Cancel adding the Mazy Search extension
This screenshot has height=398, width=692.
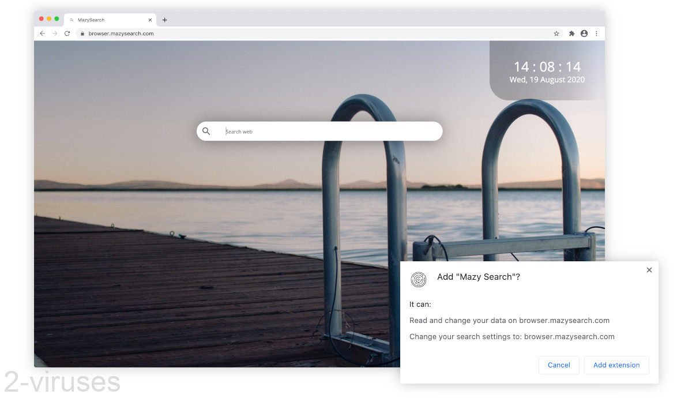(558, 365)
